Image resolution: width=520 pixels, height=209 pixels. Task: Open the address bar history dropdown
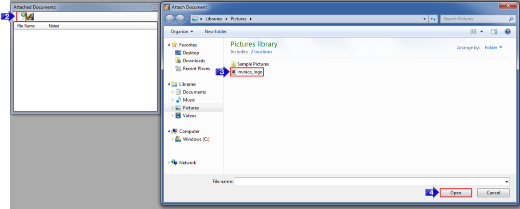[x=425, y=19]
